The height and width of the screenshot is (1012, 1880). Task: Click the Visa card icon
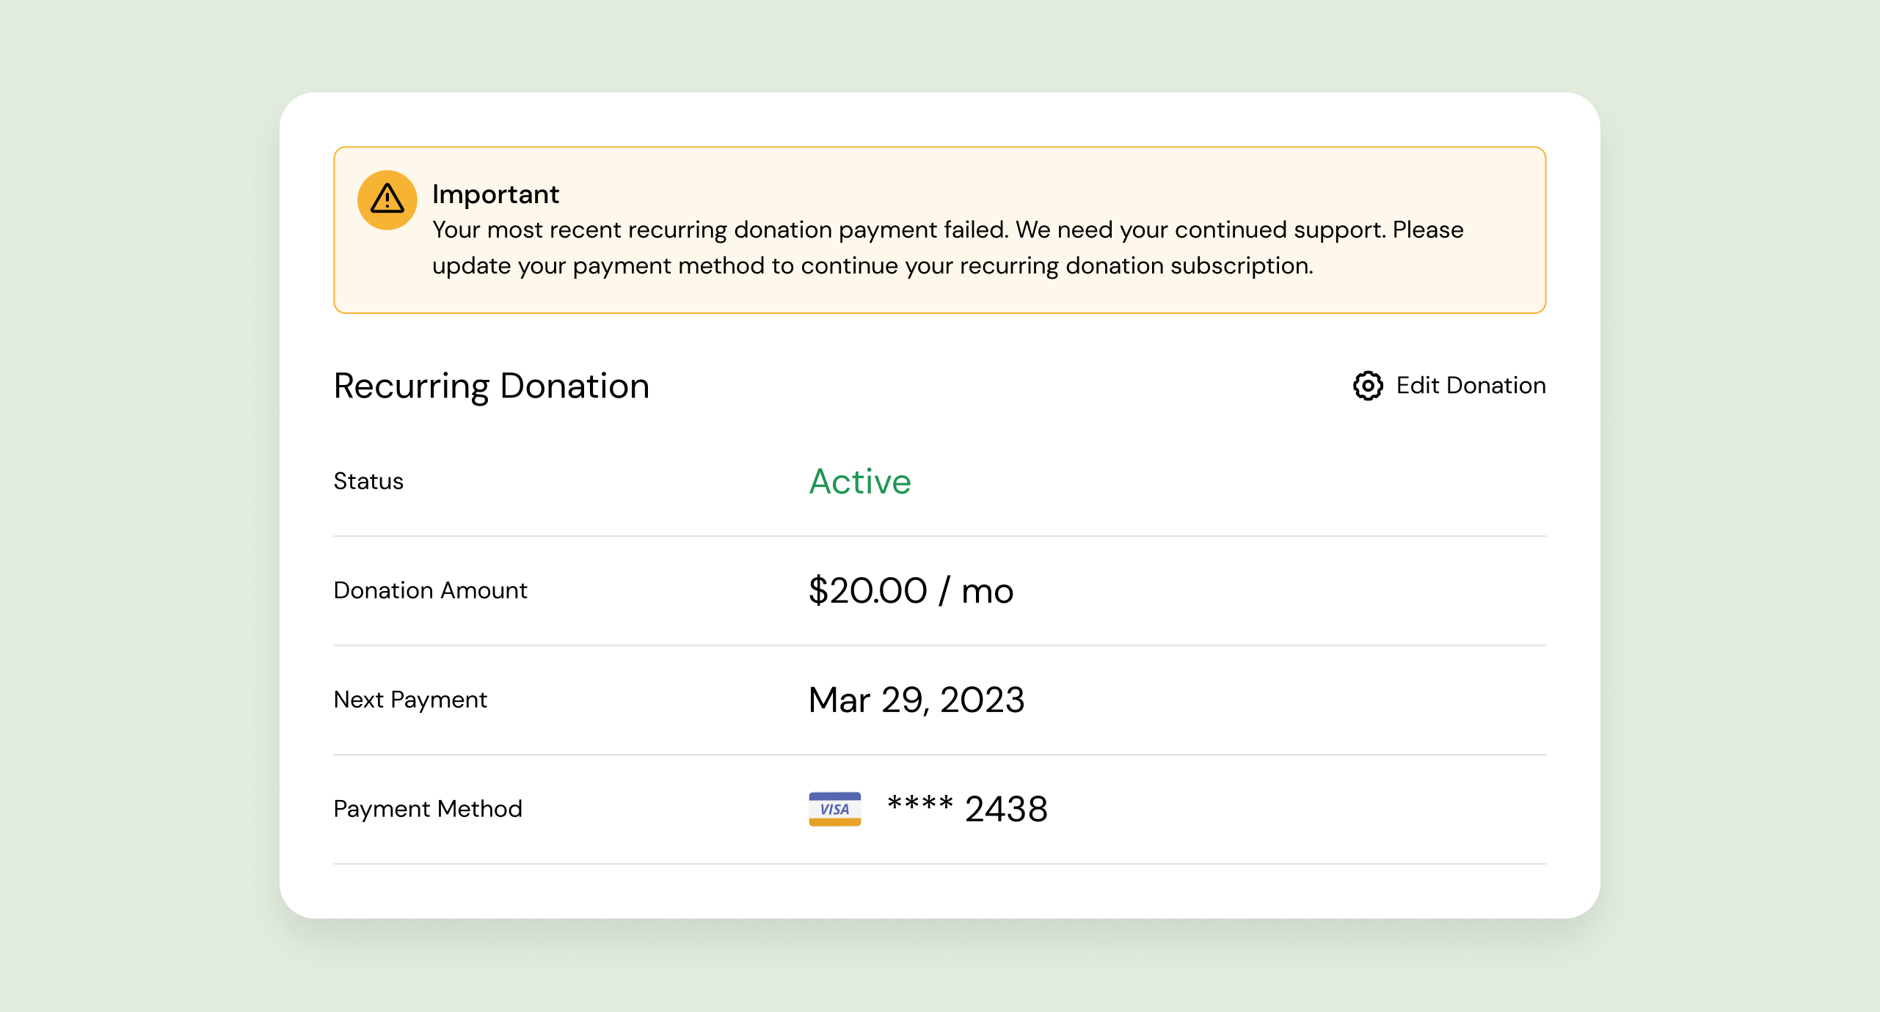[x=834, y=809]
